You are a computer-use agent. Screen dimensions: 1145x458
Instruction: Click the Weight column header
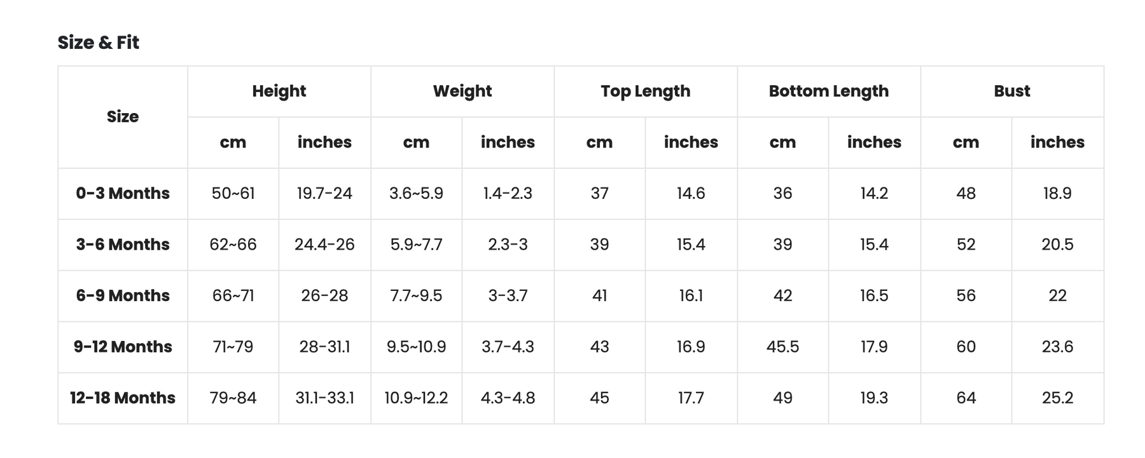click(462, 91)
